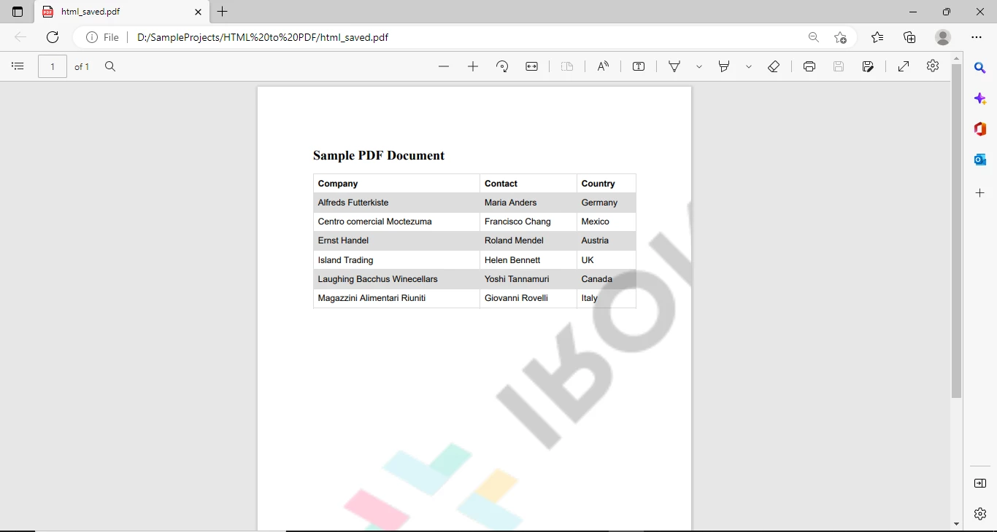This screenshot has height=532, width=997.
Task: Toggle fit to width view
Action: tap(531, 66)
